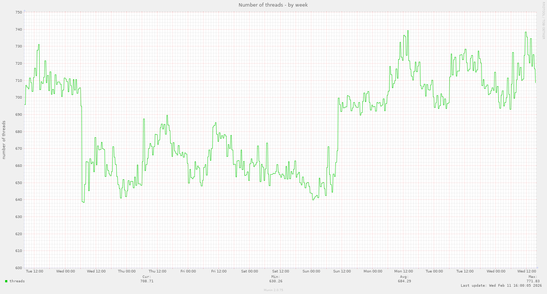Screen dimensions: 547x294
Task: Click the Max value 771.83
Action: pyautogui.click(x=533, y=281)
